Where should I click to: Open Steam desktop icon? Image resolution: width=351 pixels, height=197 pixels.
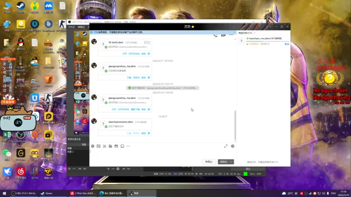coord(21,7)
